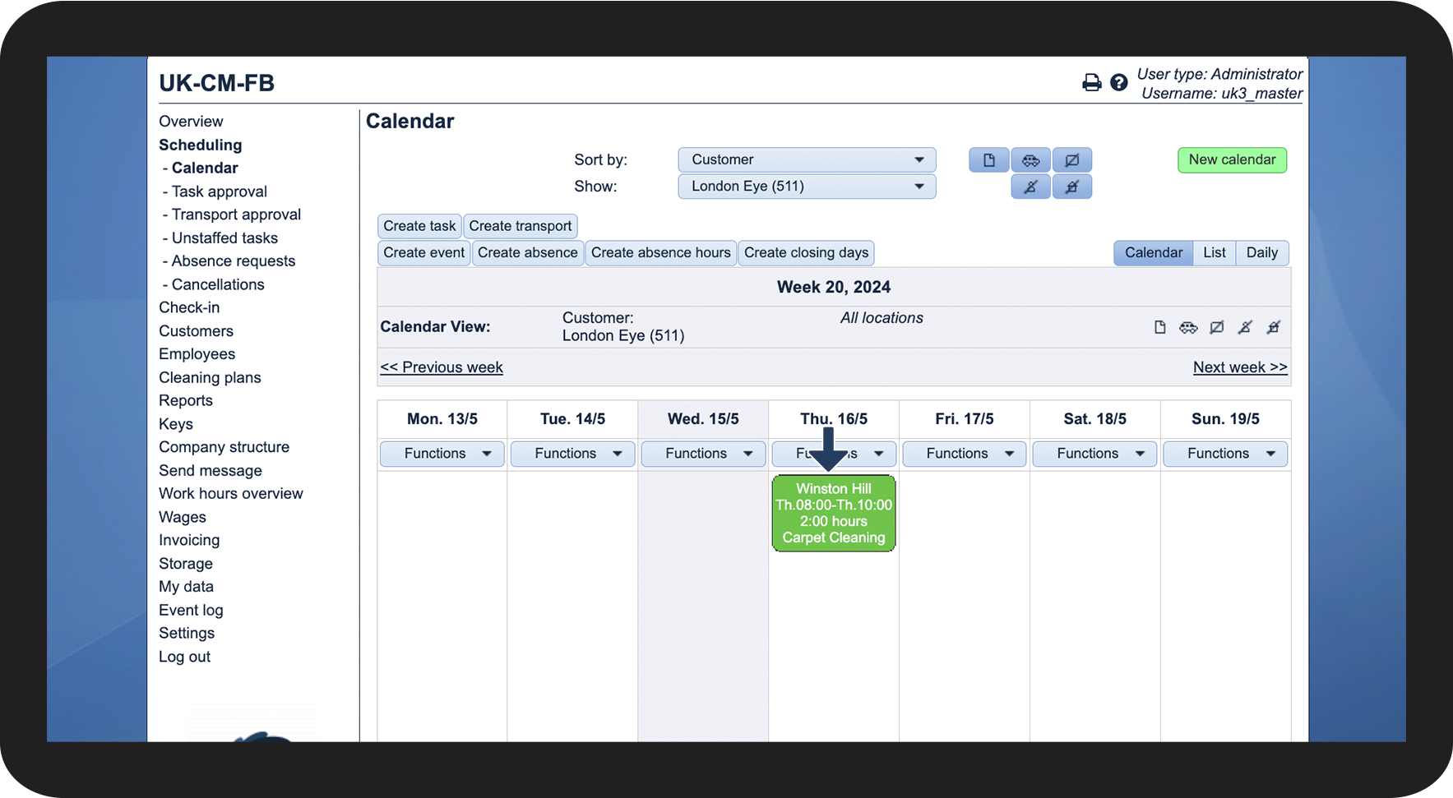1453x798 pixels.
Task: Open Check-in in the sidebar
Action: pos(189,307)
